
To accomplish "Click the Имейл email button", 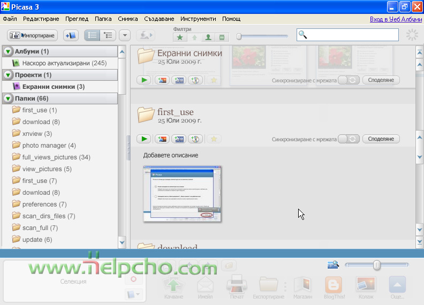I will tap(205, 288).
